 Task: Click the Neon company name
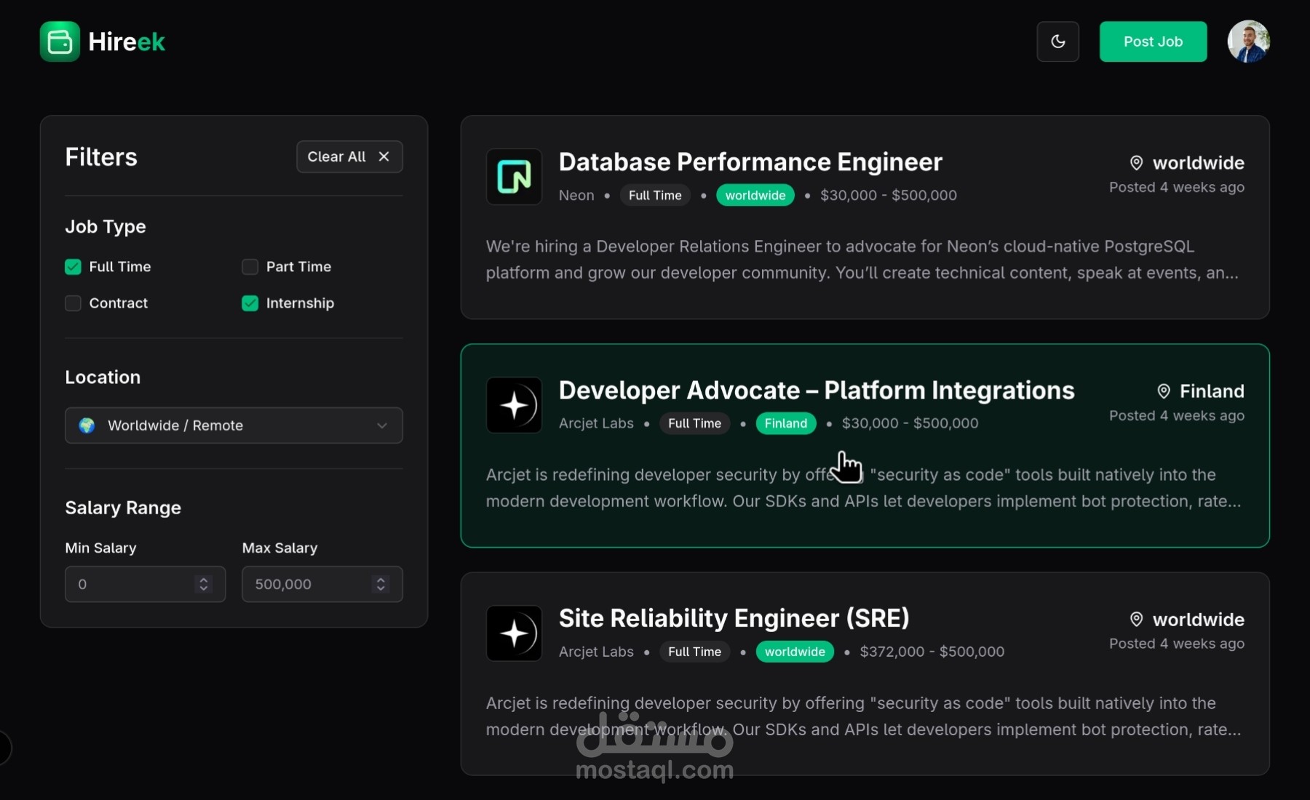coord(576,195)
